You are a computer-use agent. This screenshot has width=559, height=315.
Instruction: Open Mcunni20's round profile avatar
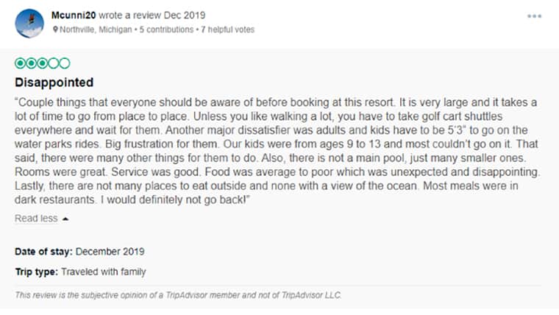[x=29, y=24]
